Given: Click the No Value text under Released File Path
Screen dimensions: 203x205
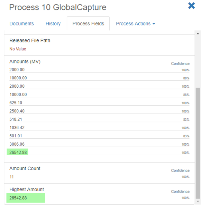Looking at the screenshot, I should [x=18, y=49].
